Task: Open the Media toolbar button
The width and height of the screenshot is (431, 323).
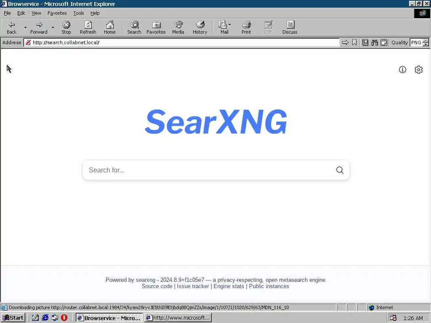Action: click(x=178, y=27)
